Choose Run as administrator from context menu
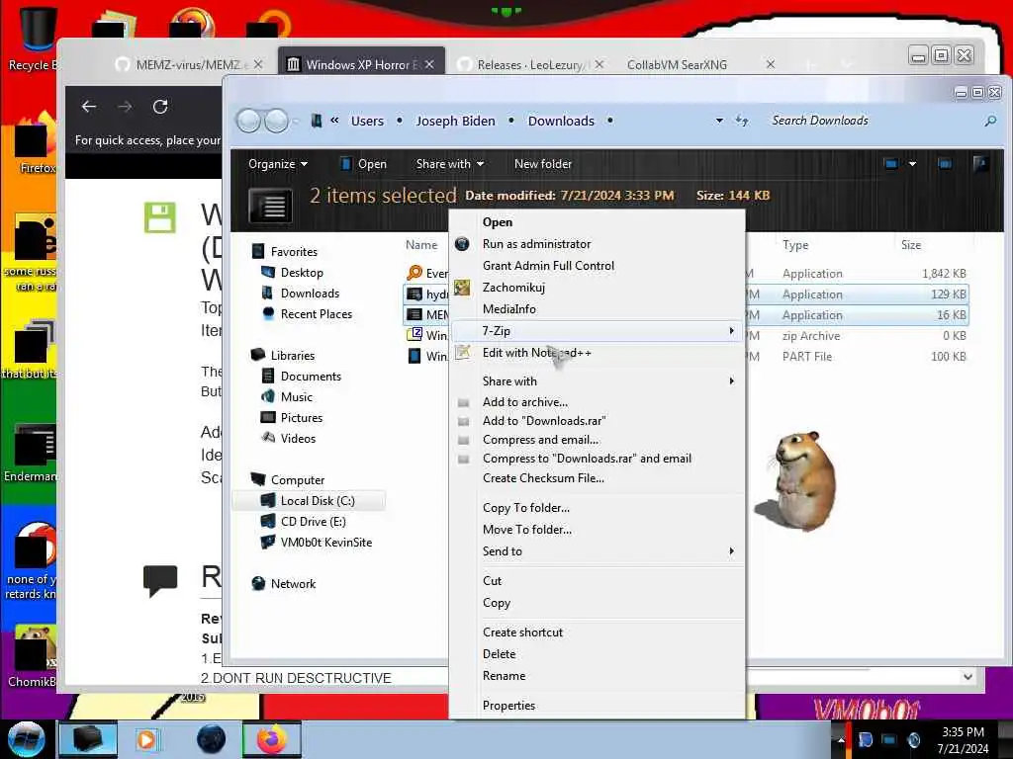The height and width of the screenshot is (759, 1013). (x=598, y=244)
